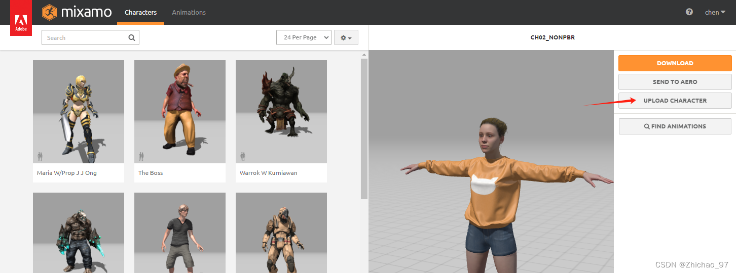Open the gear settings dropdown
This screenshot has height=273, width=736.
pyautogui.click(x=346, y=38)
